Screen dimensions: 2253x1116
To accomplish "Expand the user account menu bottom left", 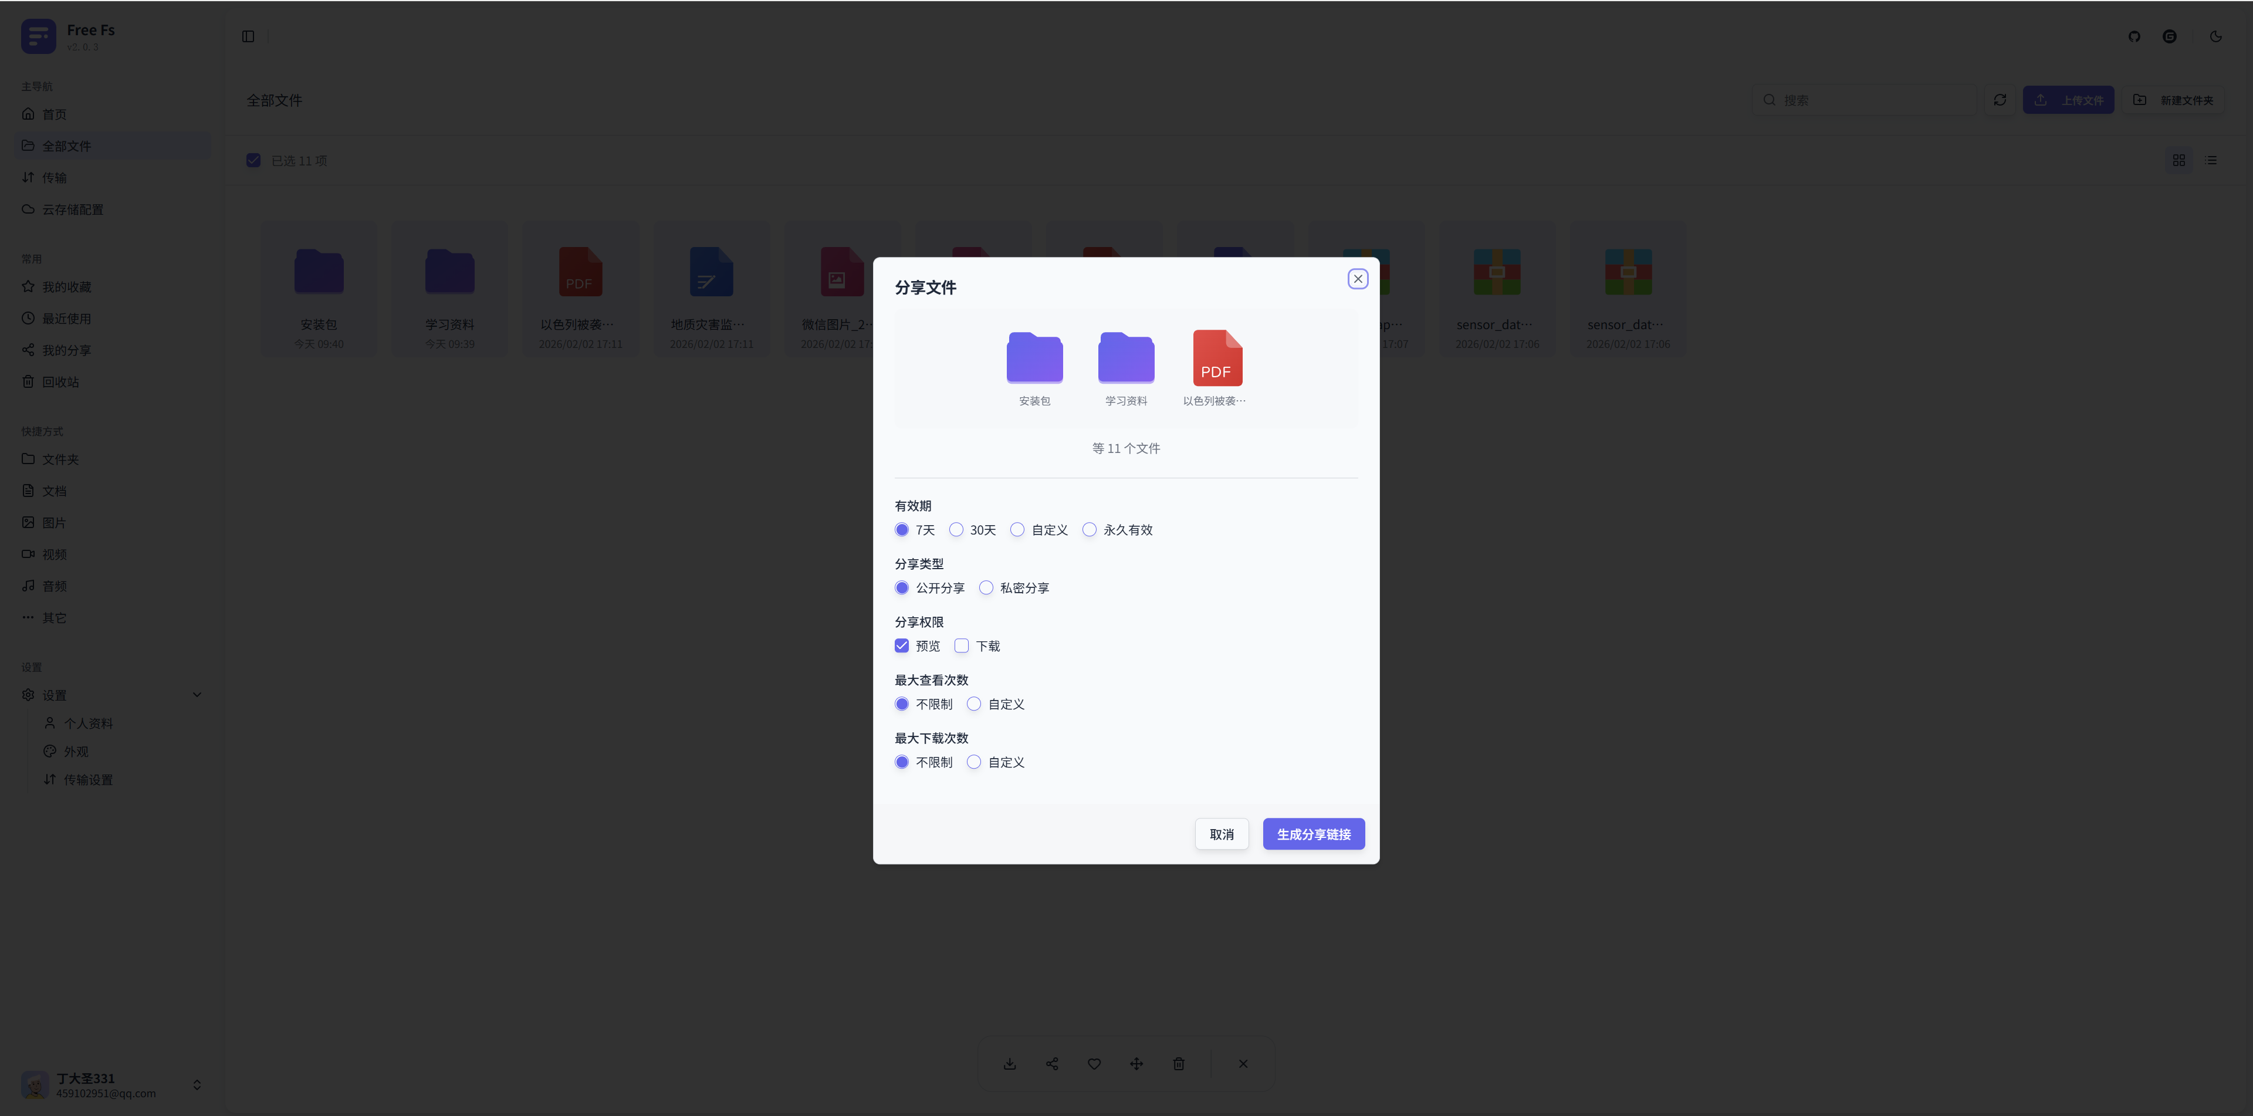I will click(197, 1084).
